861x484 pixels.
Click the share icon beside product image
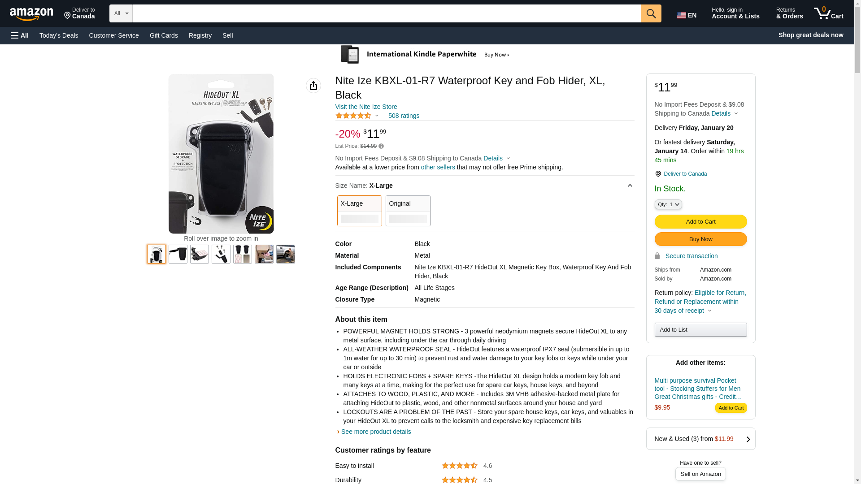(x=313, y=86)
